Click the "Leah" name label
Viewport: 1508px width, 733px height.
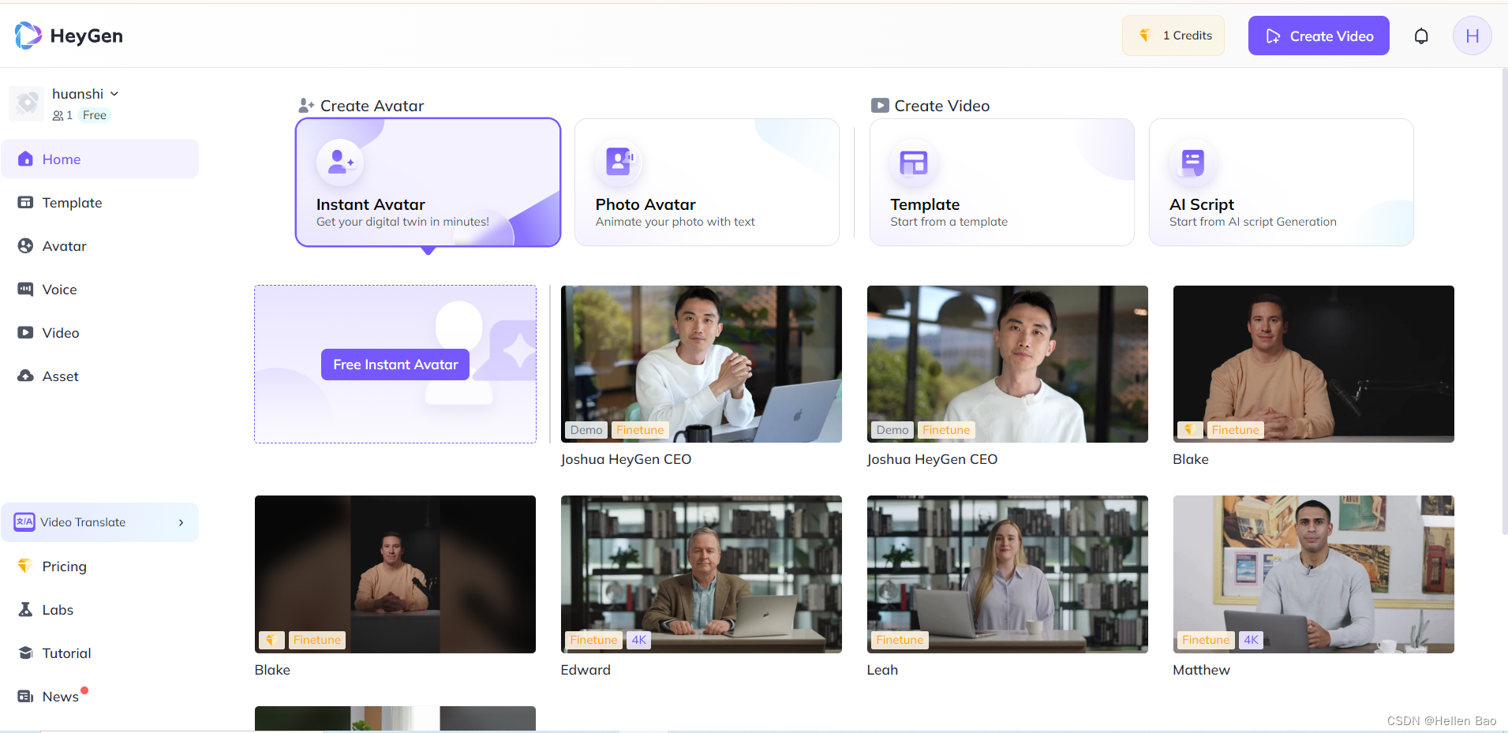882,670
